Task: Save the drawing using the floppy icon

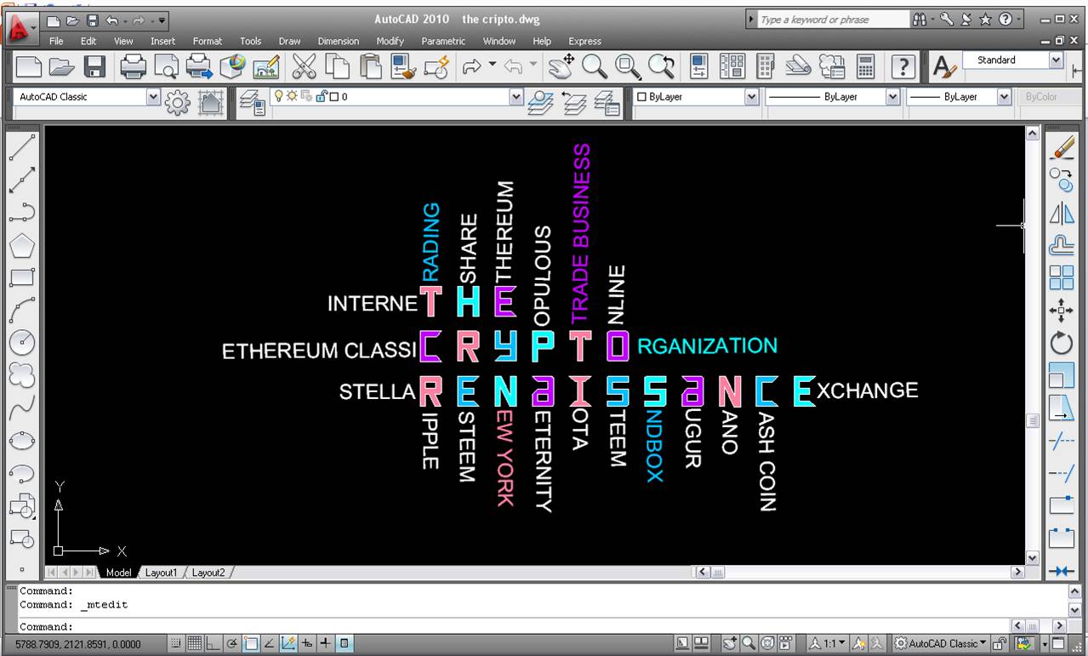Action: pos(94,66)
